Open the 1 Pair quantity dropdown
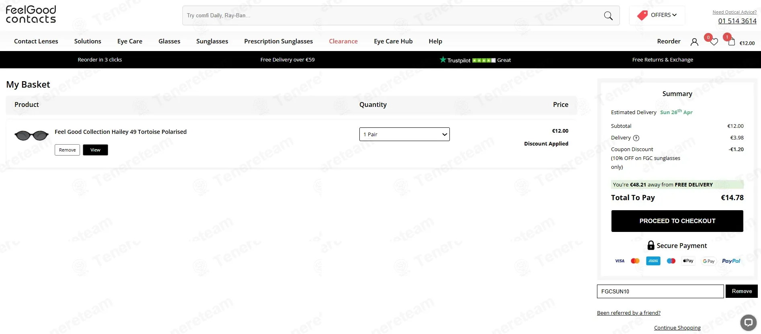761x334 pixels. (x=404, y=134)
